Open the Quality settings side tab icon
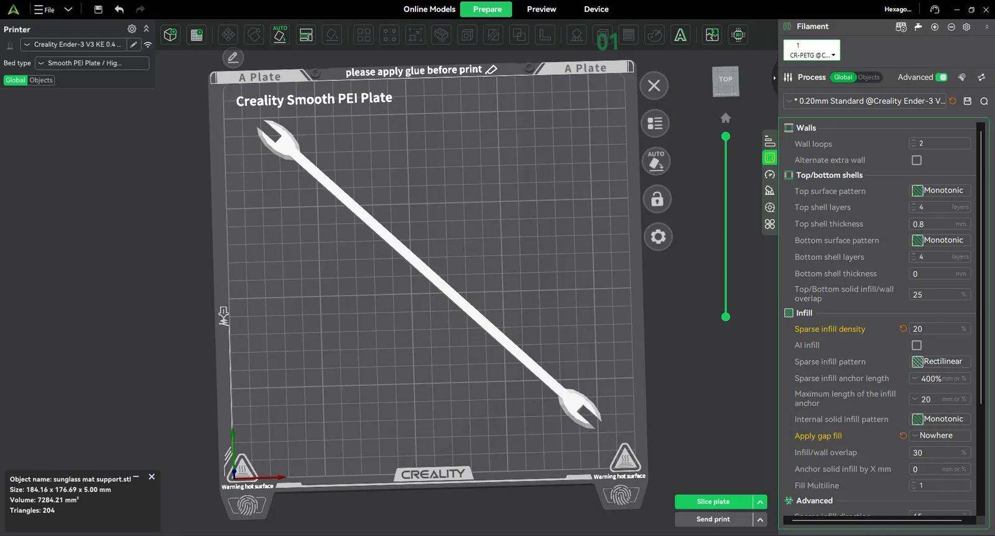The image size is (995, 536). coord(770,141)
